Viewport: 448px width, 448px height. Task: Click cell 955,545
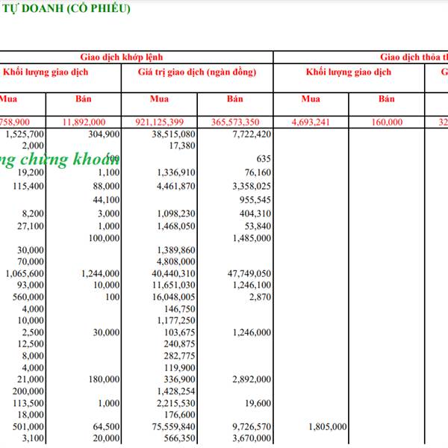(x=255, y=199)
